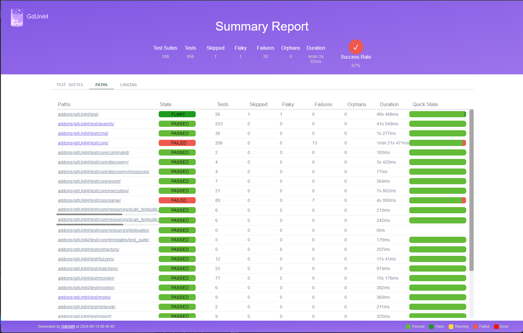Open the addons/gdUnit4/test/monitor/ link

click(x=86, y=288)
